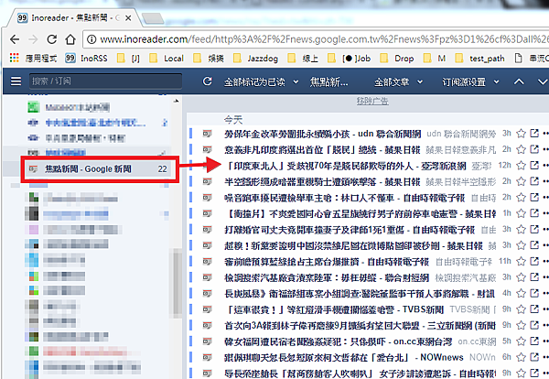Viewport: 549px width, 379px height.
Task: Open the Jazzdog bookmarks folder
Action: coord(255,59)
